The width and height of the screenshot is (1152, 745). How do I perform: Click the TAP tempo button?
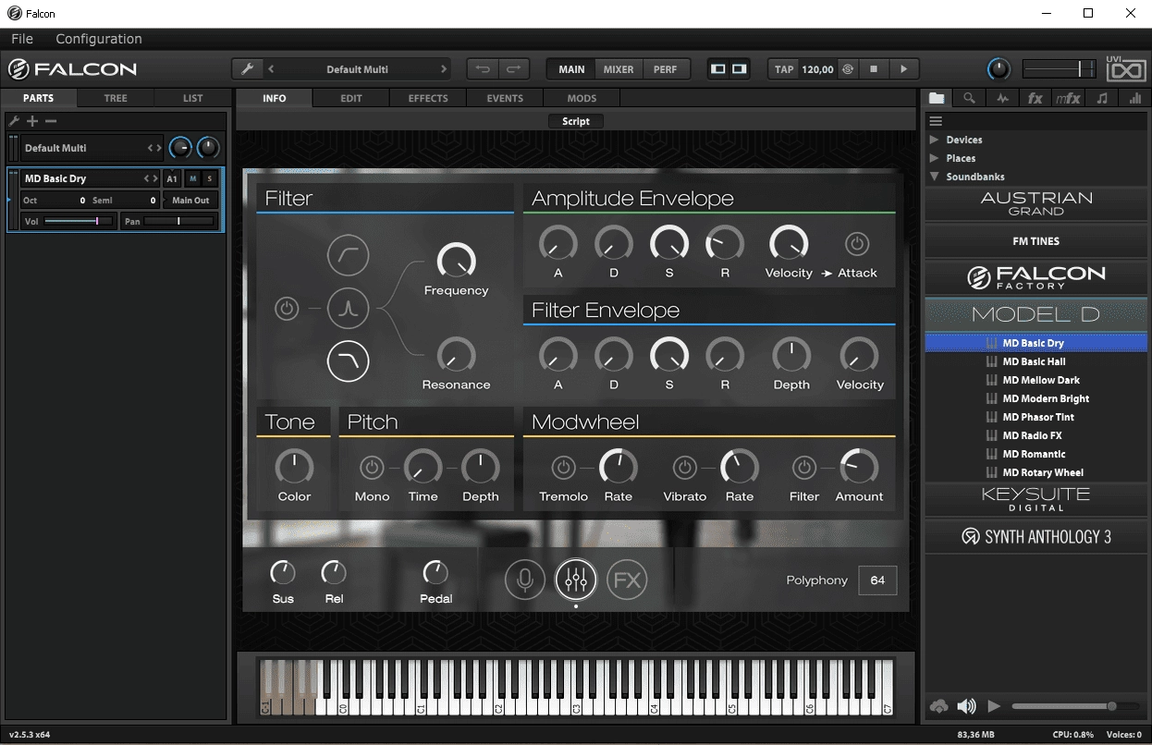click(x=784, y=69)
